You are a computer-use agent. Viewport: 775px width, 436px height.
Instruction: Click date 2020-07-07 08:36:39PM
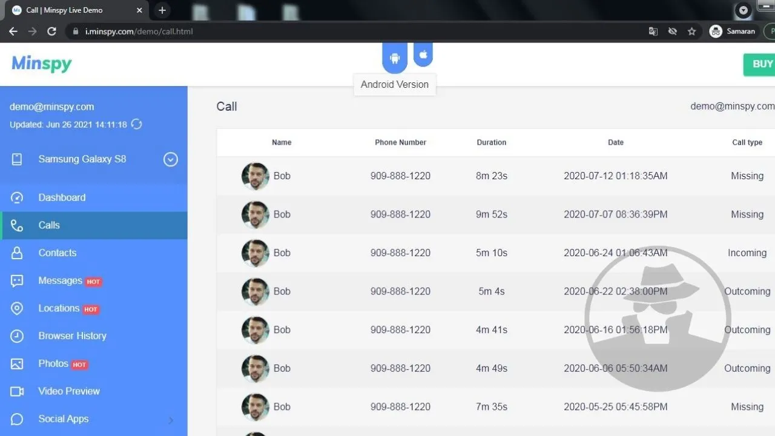pyautogui.click(x=616, y=214)
